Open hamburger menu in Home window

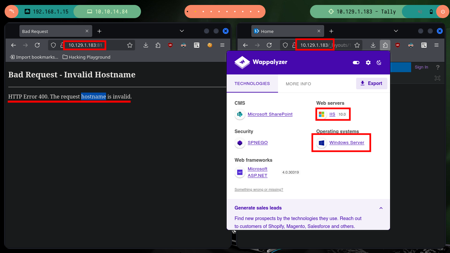coord(436,45)
